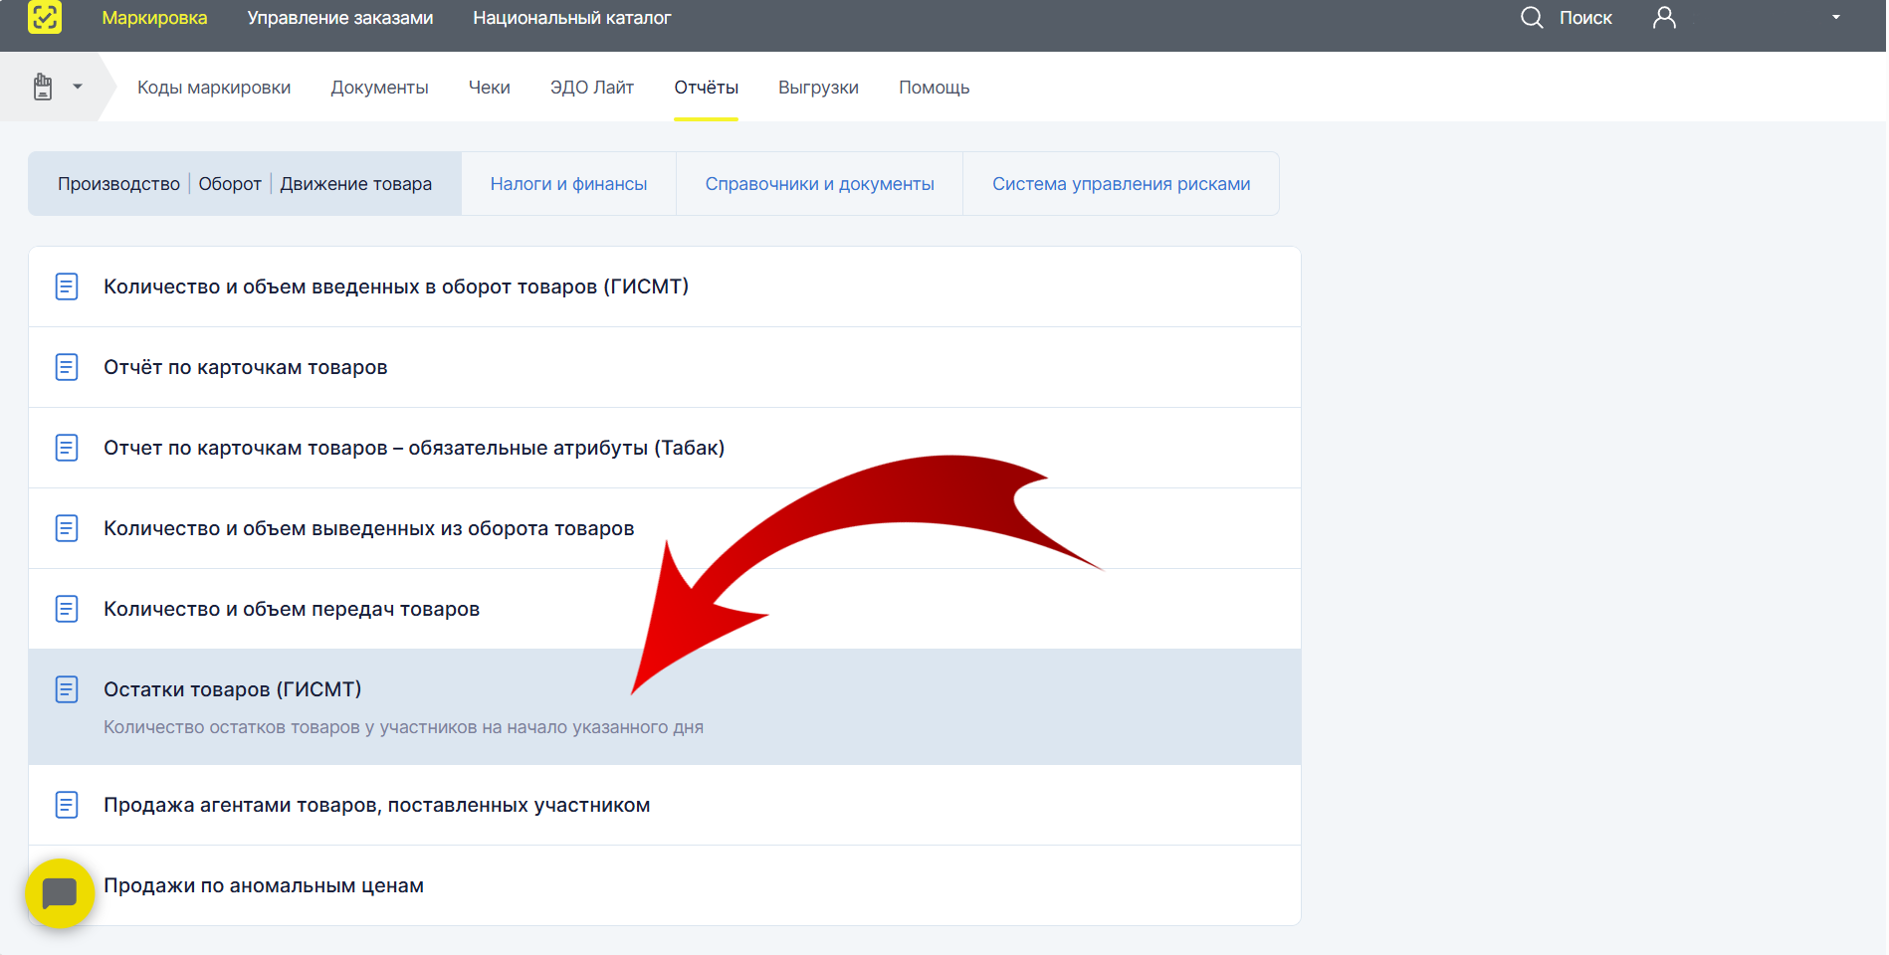
Task: Click the yellow logo icon in header
Action: pyautogui.click(x=45, y=17)
